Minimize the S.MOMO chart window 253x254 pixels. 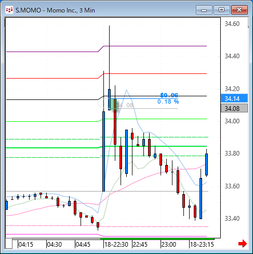click(x=204, y=10)
